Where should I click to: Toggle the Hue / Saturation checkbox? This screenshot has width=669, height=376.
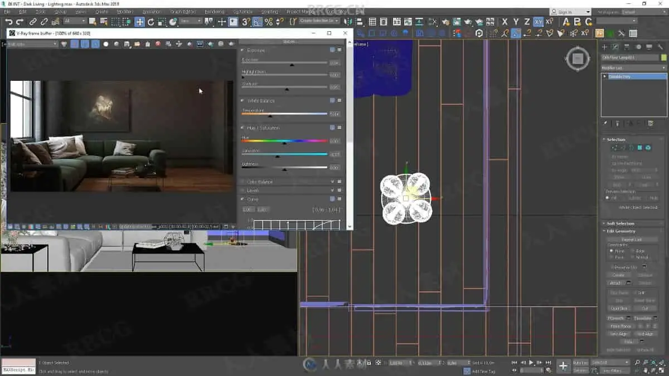coord(332,128)
